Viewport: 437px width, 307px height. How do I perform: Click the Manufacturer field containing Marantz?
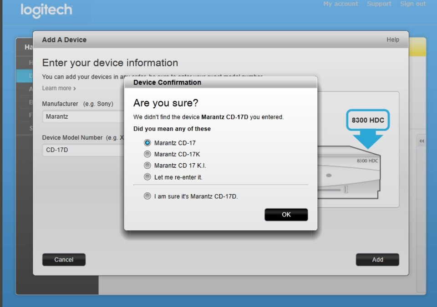pos(84,116)
